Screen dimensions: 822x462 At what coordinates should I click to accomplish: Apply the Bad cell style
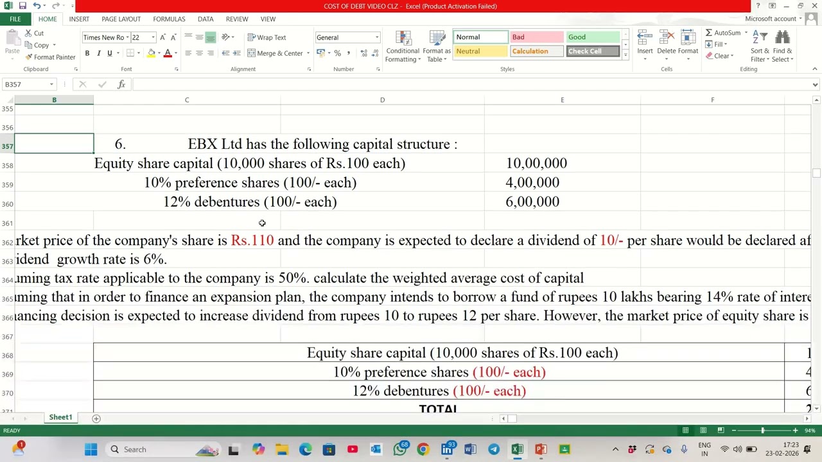click(x=536, y=37)
